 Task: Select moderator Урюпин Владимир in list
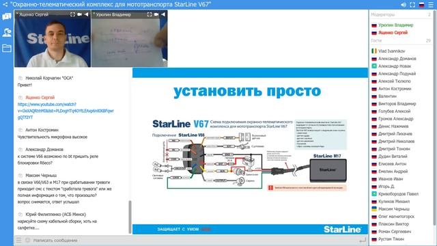tap(395, 25)
